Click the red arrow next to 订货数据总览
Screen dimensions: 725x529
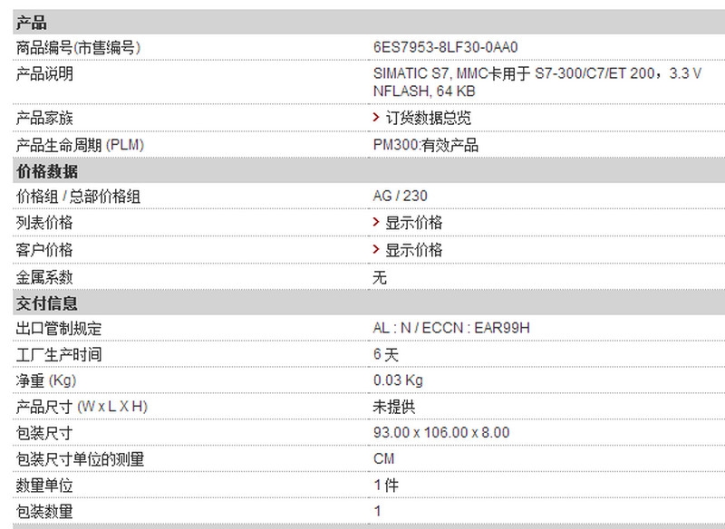376,118
